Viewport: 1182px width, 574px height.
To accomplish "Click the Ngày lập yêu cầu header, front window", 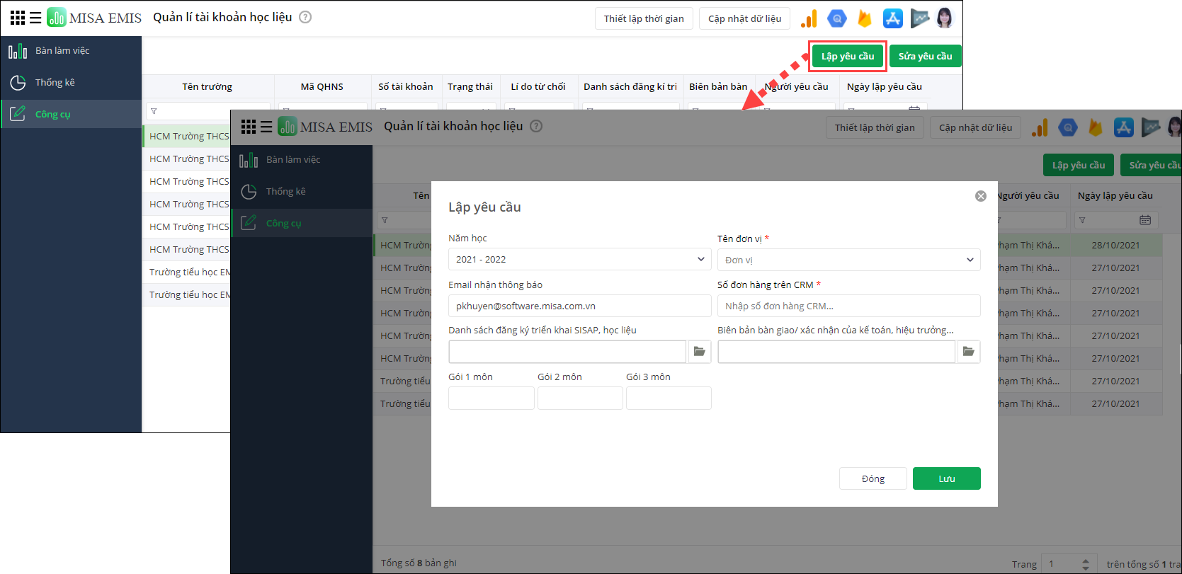I will (1115, 195).
